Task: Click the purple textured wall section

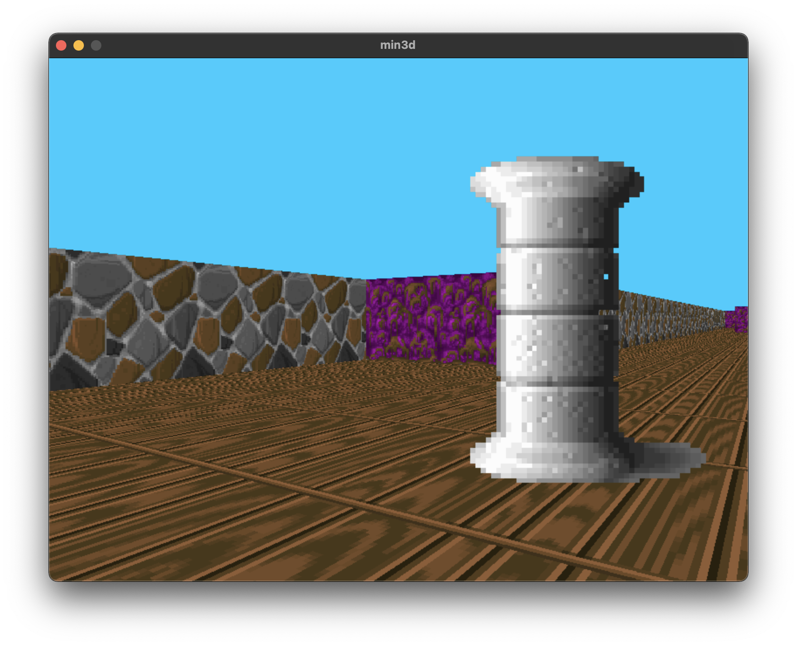Action: tap(431, 319)
